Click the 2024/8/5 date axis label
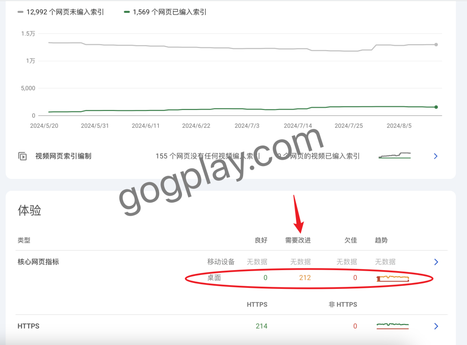Viewport: 467px width, 345px height. 399,126
